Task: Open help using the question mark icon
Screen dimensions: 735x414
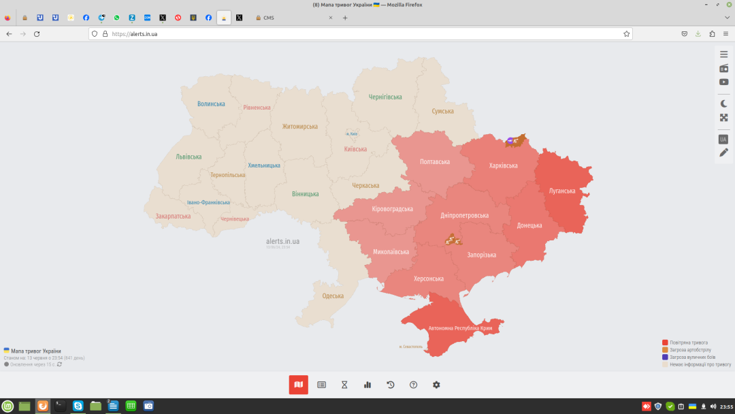Action: (x=413, y=385)
